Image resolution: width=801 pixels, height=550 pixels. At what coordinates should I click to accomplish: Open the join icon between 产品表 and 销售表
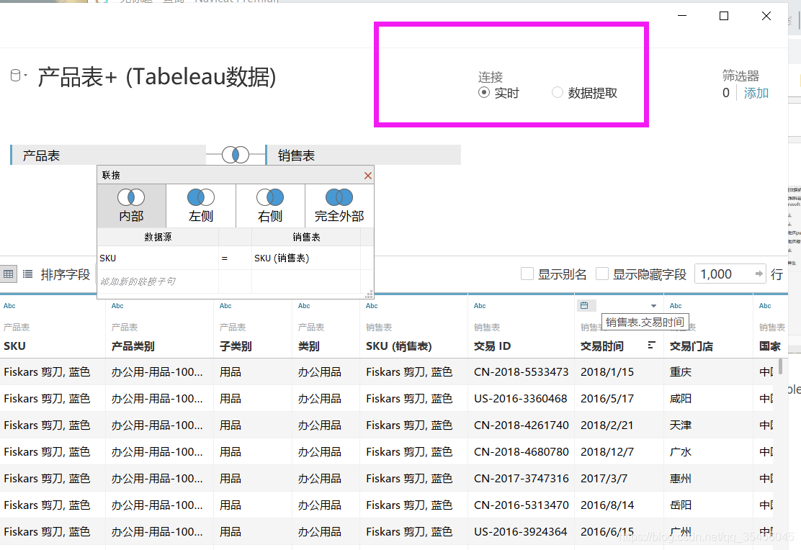click(x=236, y=155)
